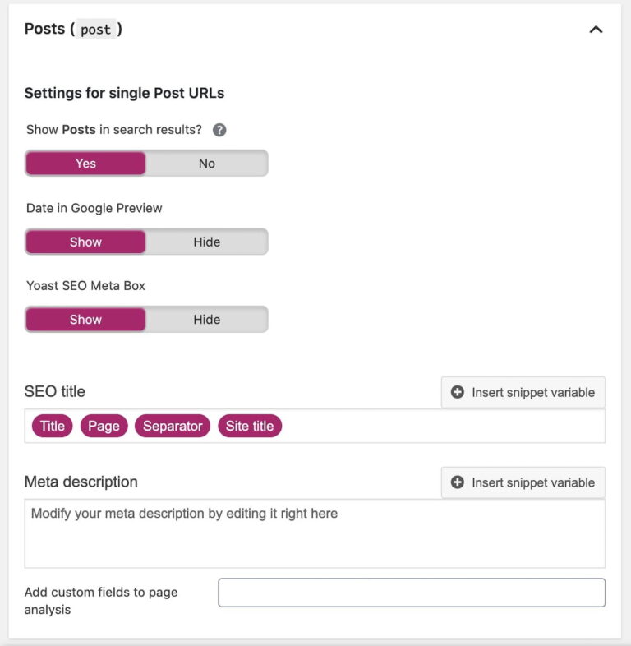Set Date in Google Preview to Hide
Image resolution: width=631 pixels, height=646 pixels.
(x=207, y=242)
